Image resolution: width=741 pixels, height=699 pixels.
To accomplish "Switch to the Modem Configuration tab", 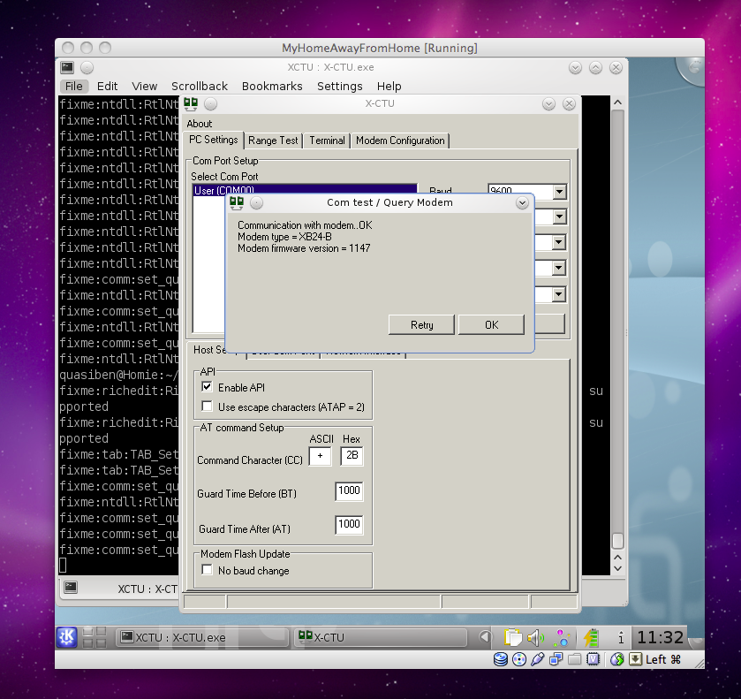I will 400,141.
